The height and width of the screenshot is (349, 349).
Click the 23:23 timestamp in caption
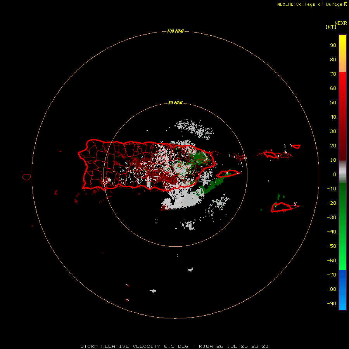click(x=260, y=346)
